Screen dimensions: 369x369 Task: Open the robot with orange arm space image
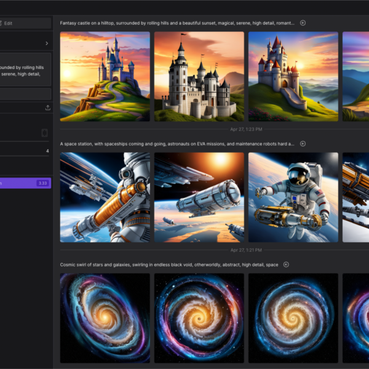(105, 197)
